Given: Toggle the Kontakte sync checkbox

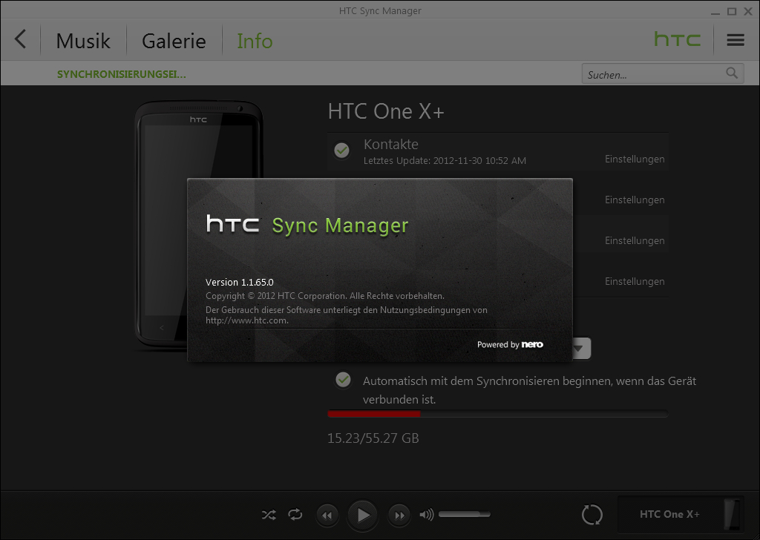Looking at the screenshot, I should pos(341,150).
